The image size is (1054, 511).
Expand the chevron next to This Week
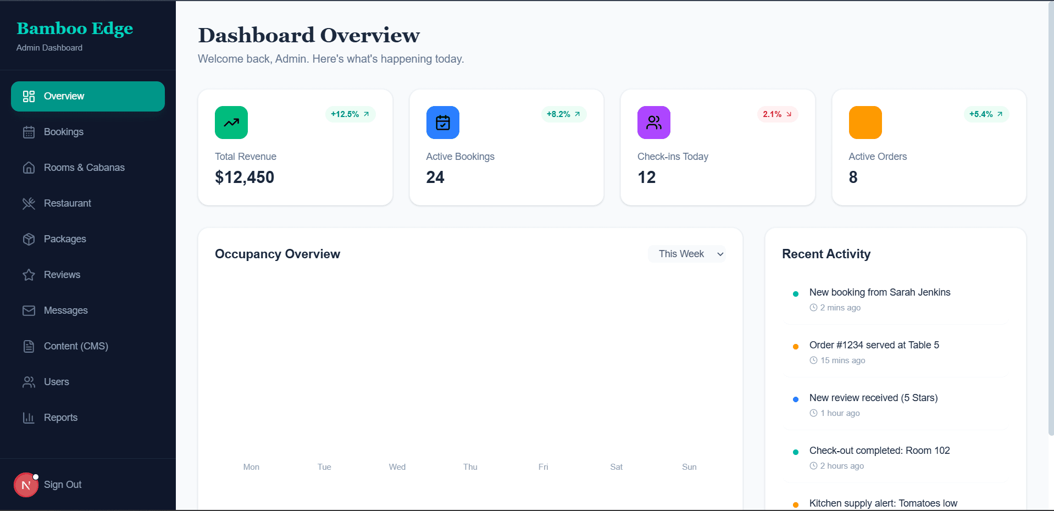[x=720, y=254]
